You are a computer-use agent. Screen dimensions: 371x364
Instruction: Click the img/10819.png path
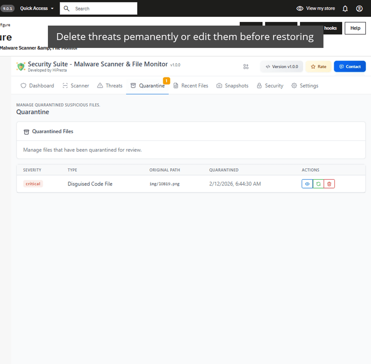(x=165, y=184)
